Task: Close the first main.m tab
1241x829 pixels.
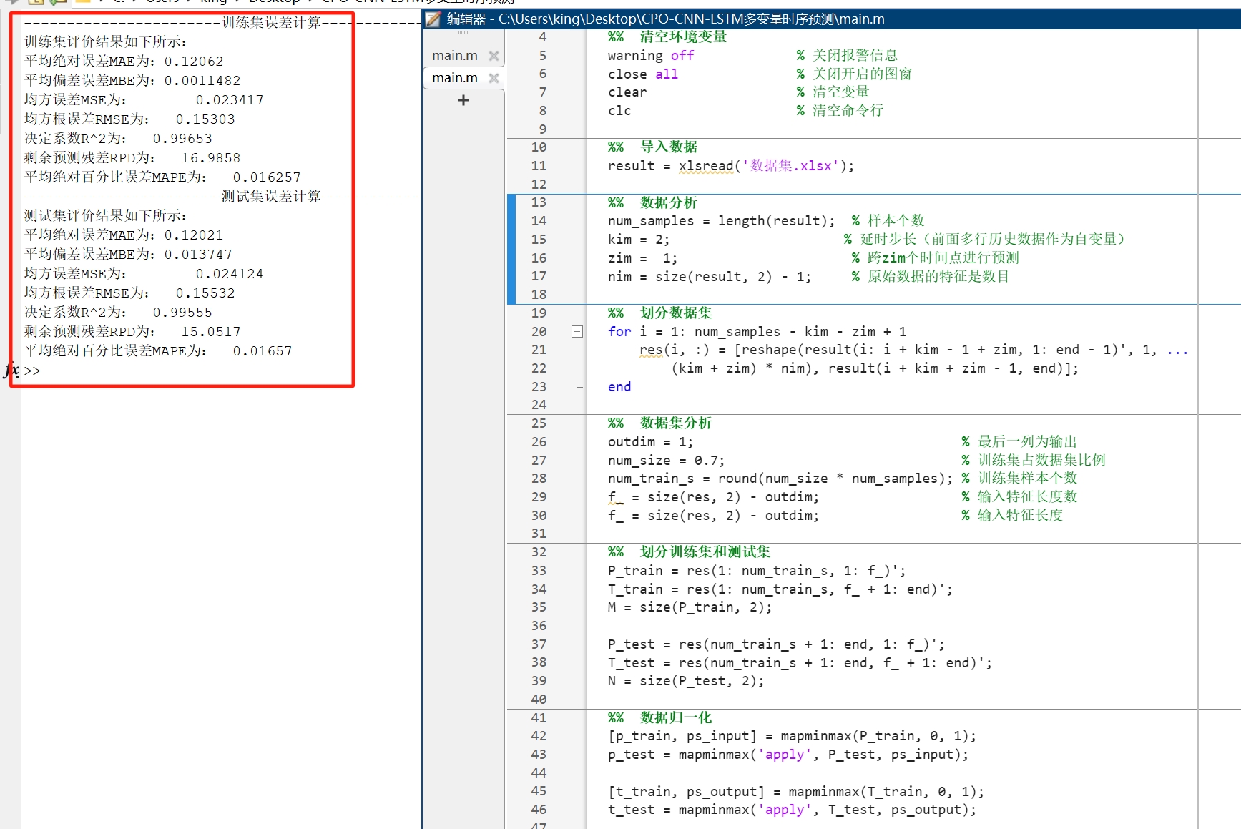Action: tap(494, 55)
